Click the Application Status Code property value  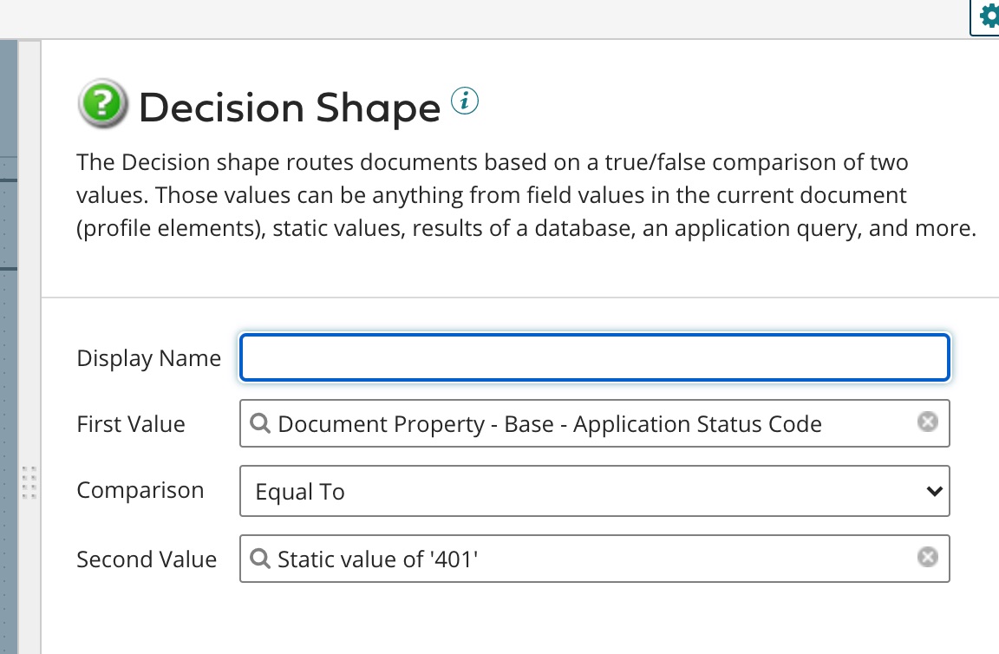[x=549, y=423]
